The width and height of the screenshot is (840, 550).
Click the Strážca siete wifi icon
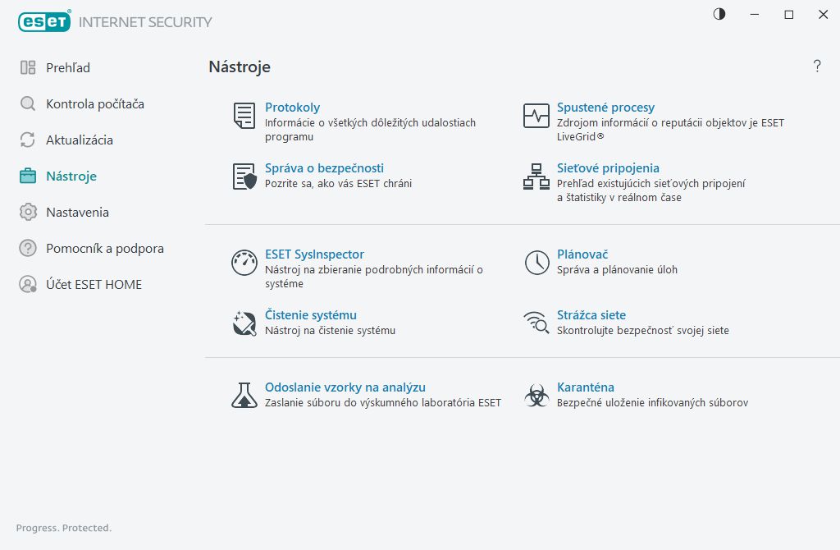[536, 323]
